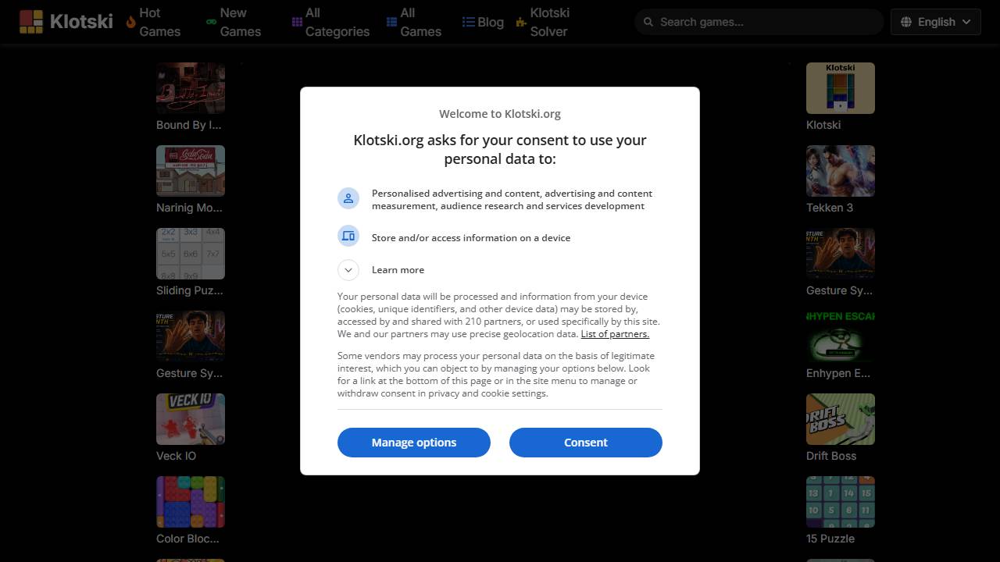Click the Klotski Solver puzzle icon

tap(521, 23)
